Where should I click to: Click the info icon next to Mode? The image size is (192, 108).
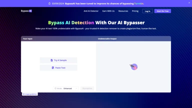[55, 88]
